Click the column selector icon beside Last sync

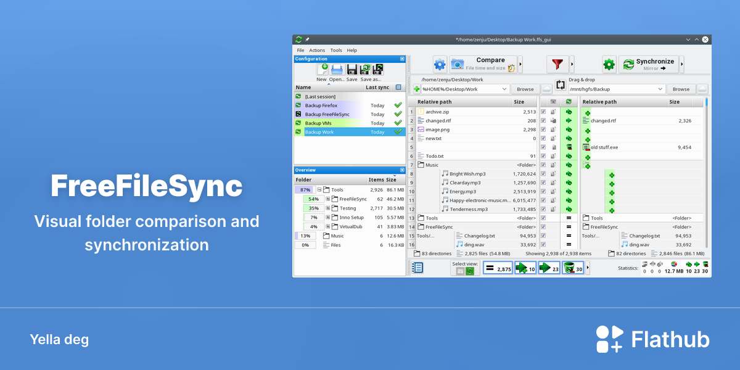point(398,88)
